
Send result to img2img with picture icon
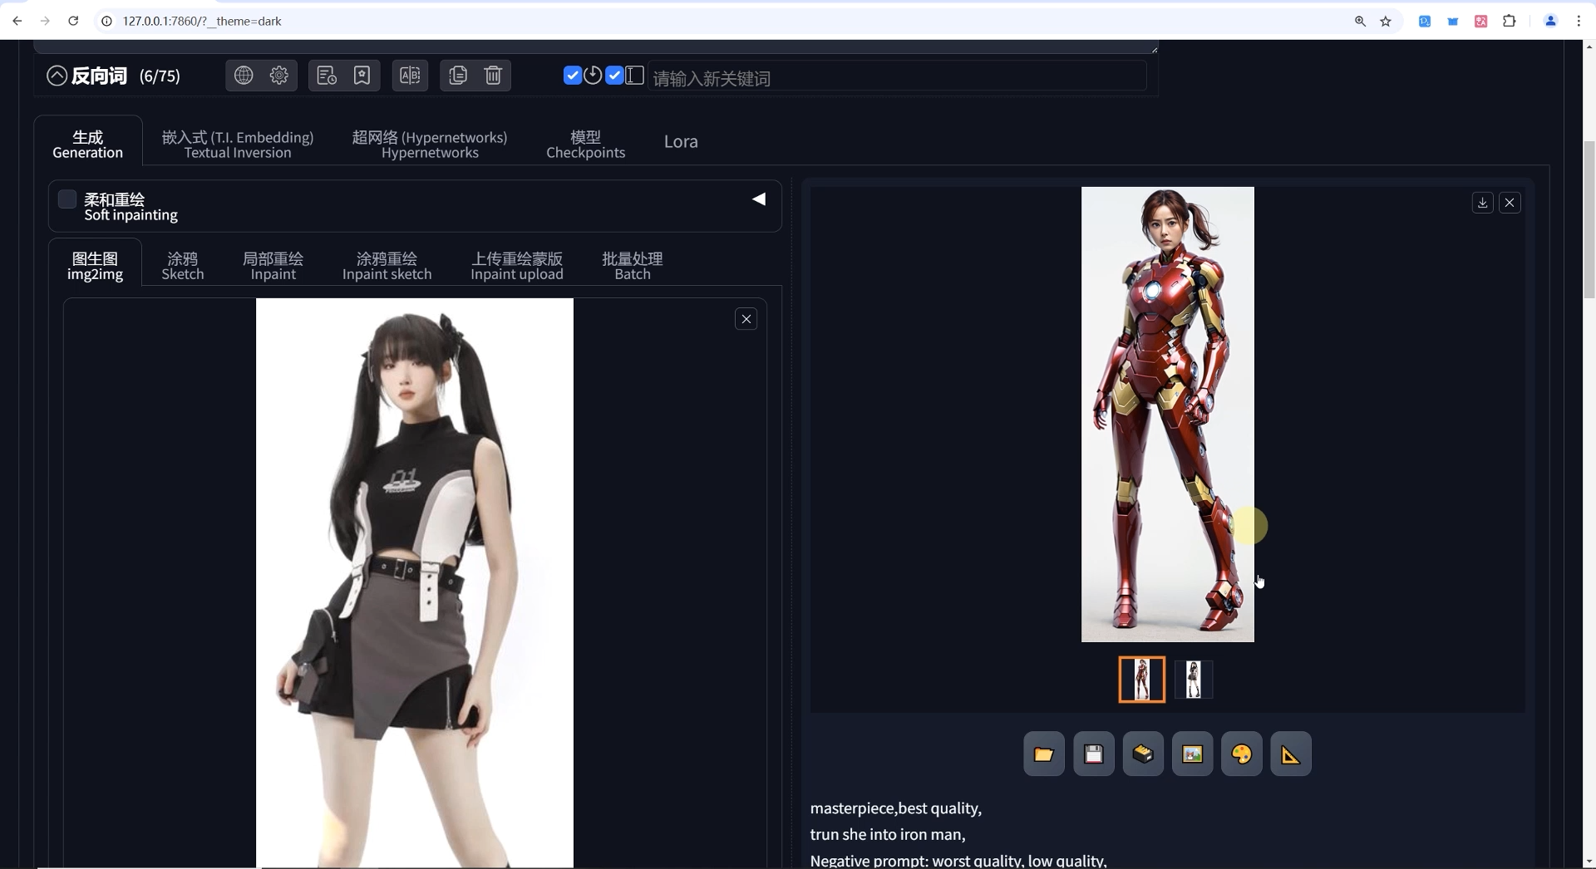(1193, 754)
